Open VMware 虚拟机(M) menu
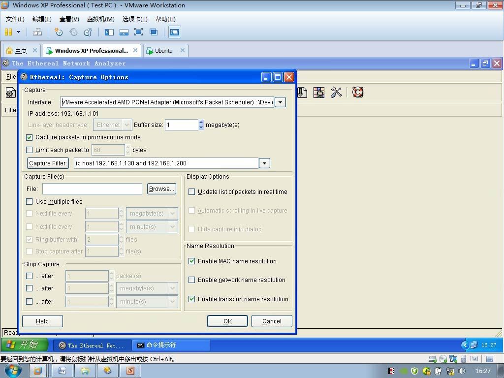The width and height of the screenshot is (504, 378). click(x=100, y=19)
